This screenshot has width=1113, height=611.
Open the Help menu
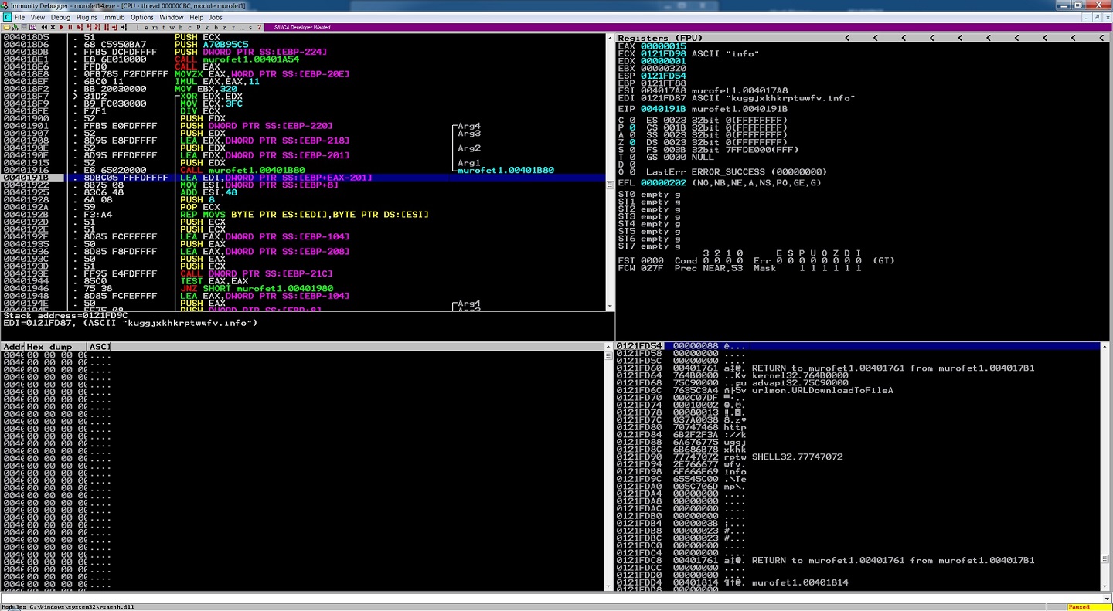(196, 17)
